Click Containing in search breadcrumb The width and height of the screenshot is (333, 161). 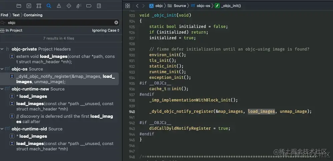tap(33, 15)
